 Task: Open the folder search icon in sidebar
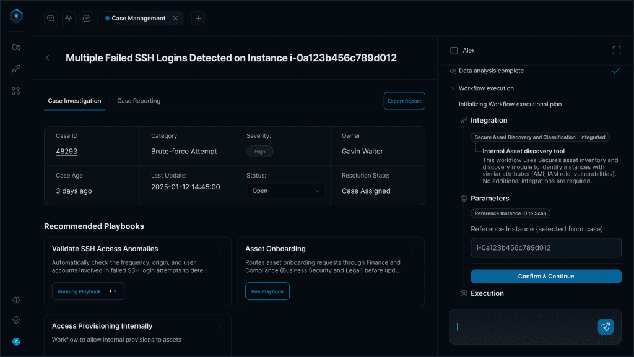(x=16, y=47)
